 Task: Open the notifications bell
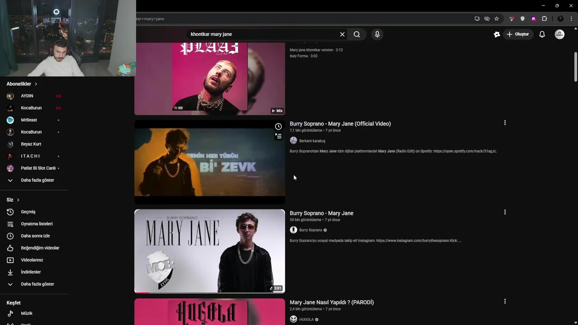pos(542,34)
